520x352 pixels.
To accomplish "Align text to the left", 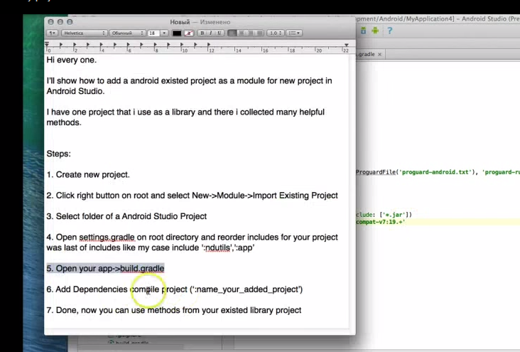I will tap(232, 33).
